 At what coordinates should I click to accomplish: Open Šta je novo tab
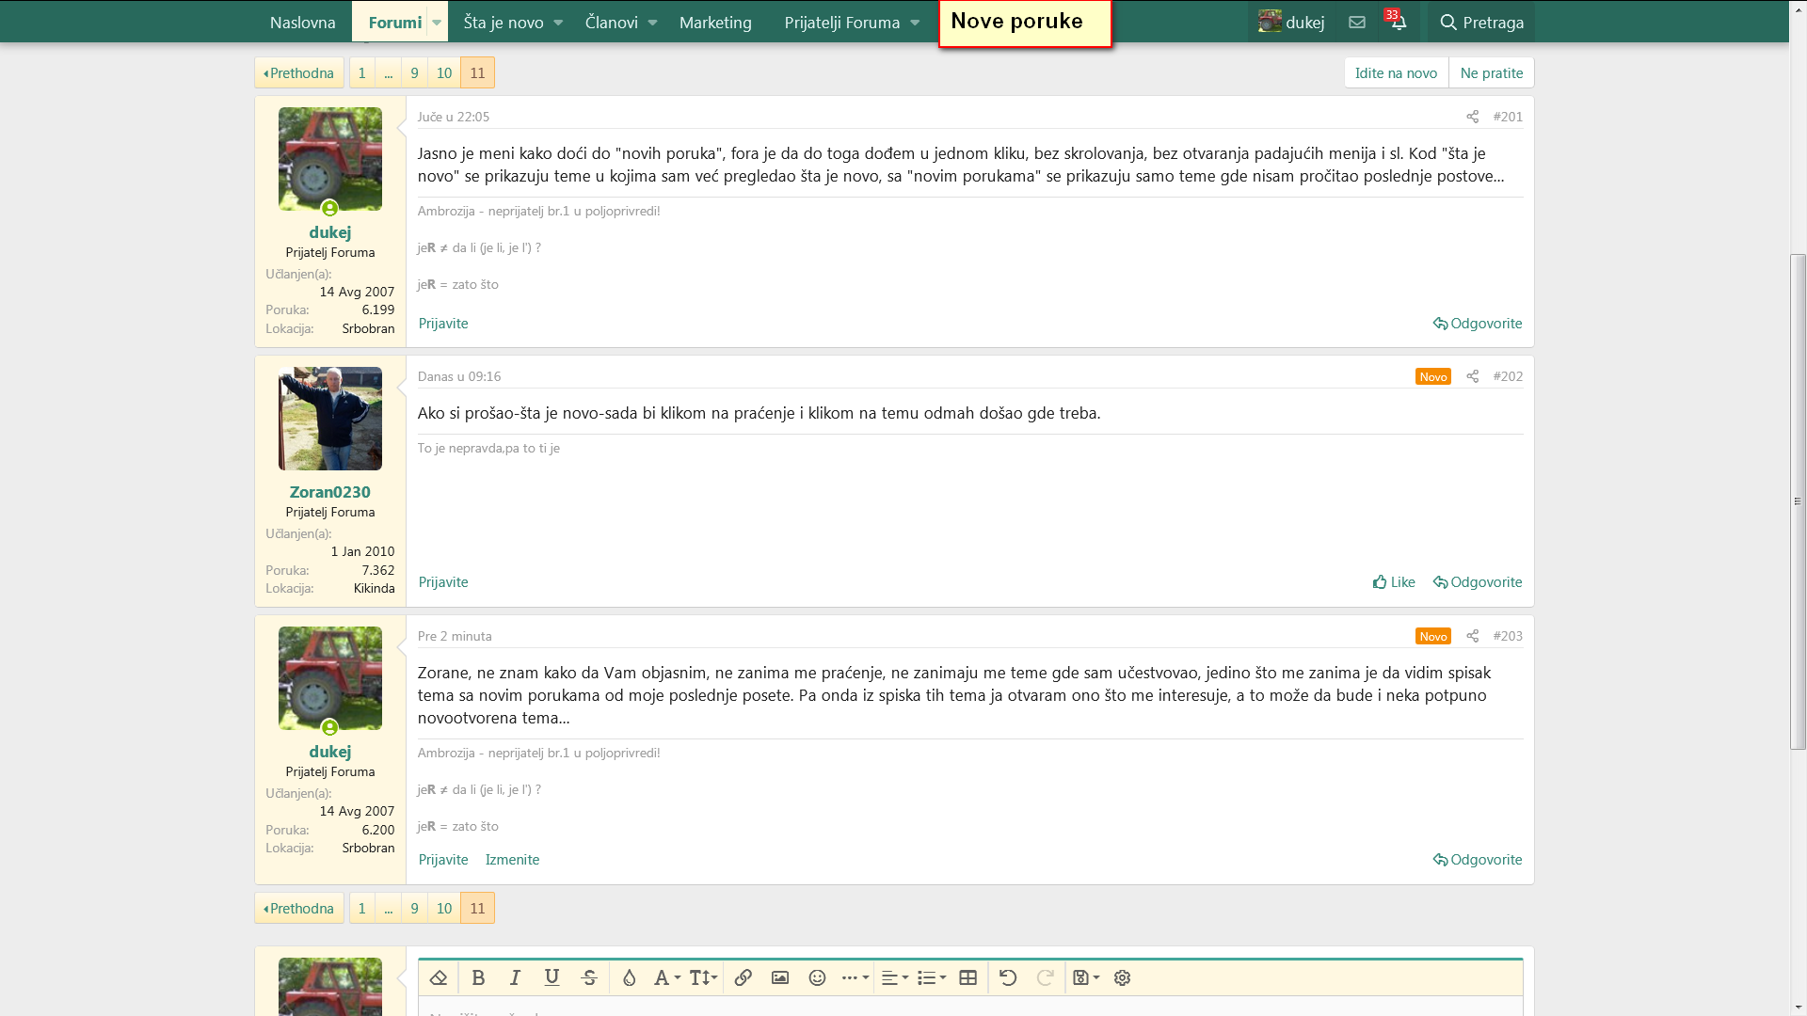pos(504,22)
